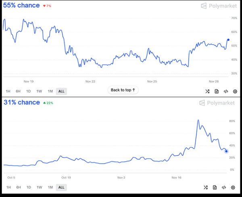This screenshot has width=242, height=197.
Task: Switch the 31% chart to the 1M range
Action: 50,187
